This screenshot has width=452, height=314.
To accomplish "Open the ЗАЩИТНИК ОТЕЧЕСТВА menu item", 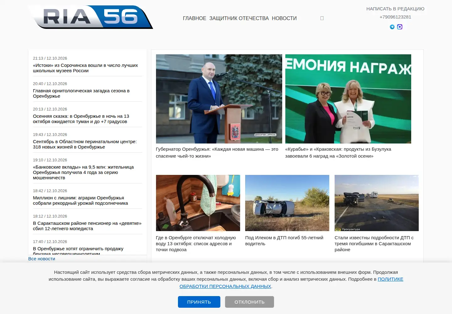I will (x=239, y=18).
